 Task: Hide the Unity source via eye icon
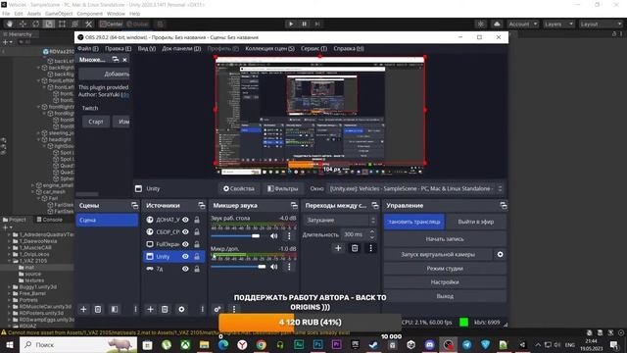[185, 257]
